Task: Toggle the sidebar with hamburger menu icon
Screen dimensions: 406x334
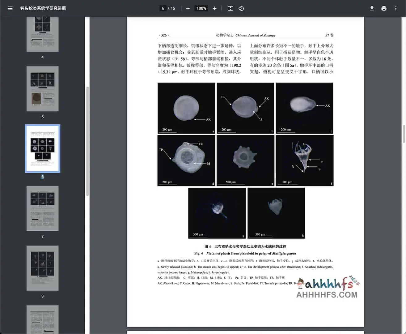Action: (x=10, y=8)
